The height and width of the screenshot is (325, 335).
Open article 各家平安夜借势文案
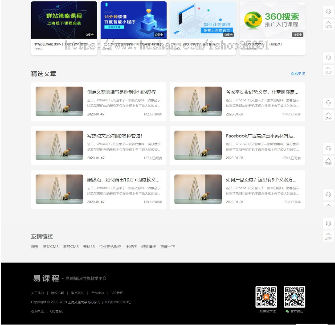click(x=262, y=92)
